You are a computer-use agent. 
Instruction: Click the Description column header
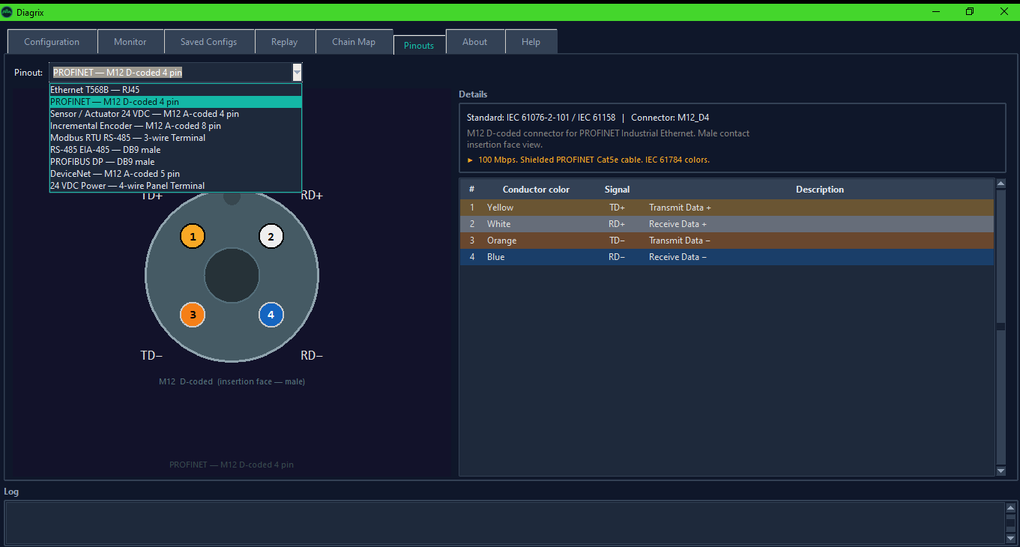(x=820, y=190)
